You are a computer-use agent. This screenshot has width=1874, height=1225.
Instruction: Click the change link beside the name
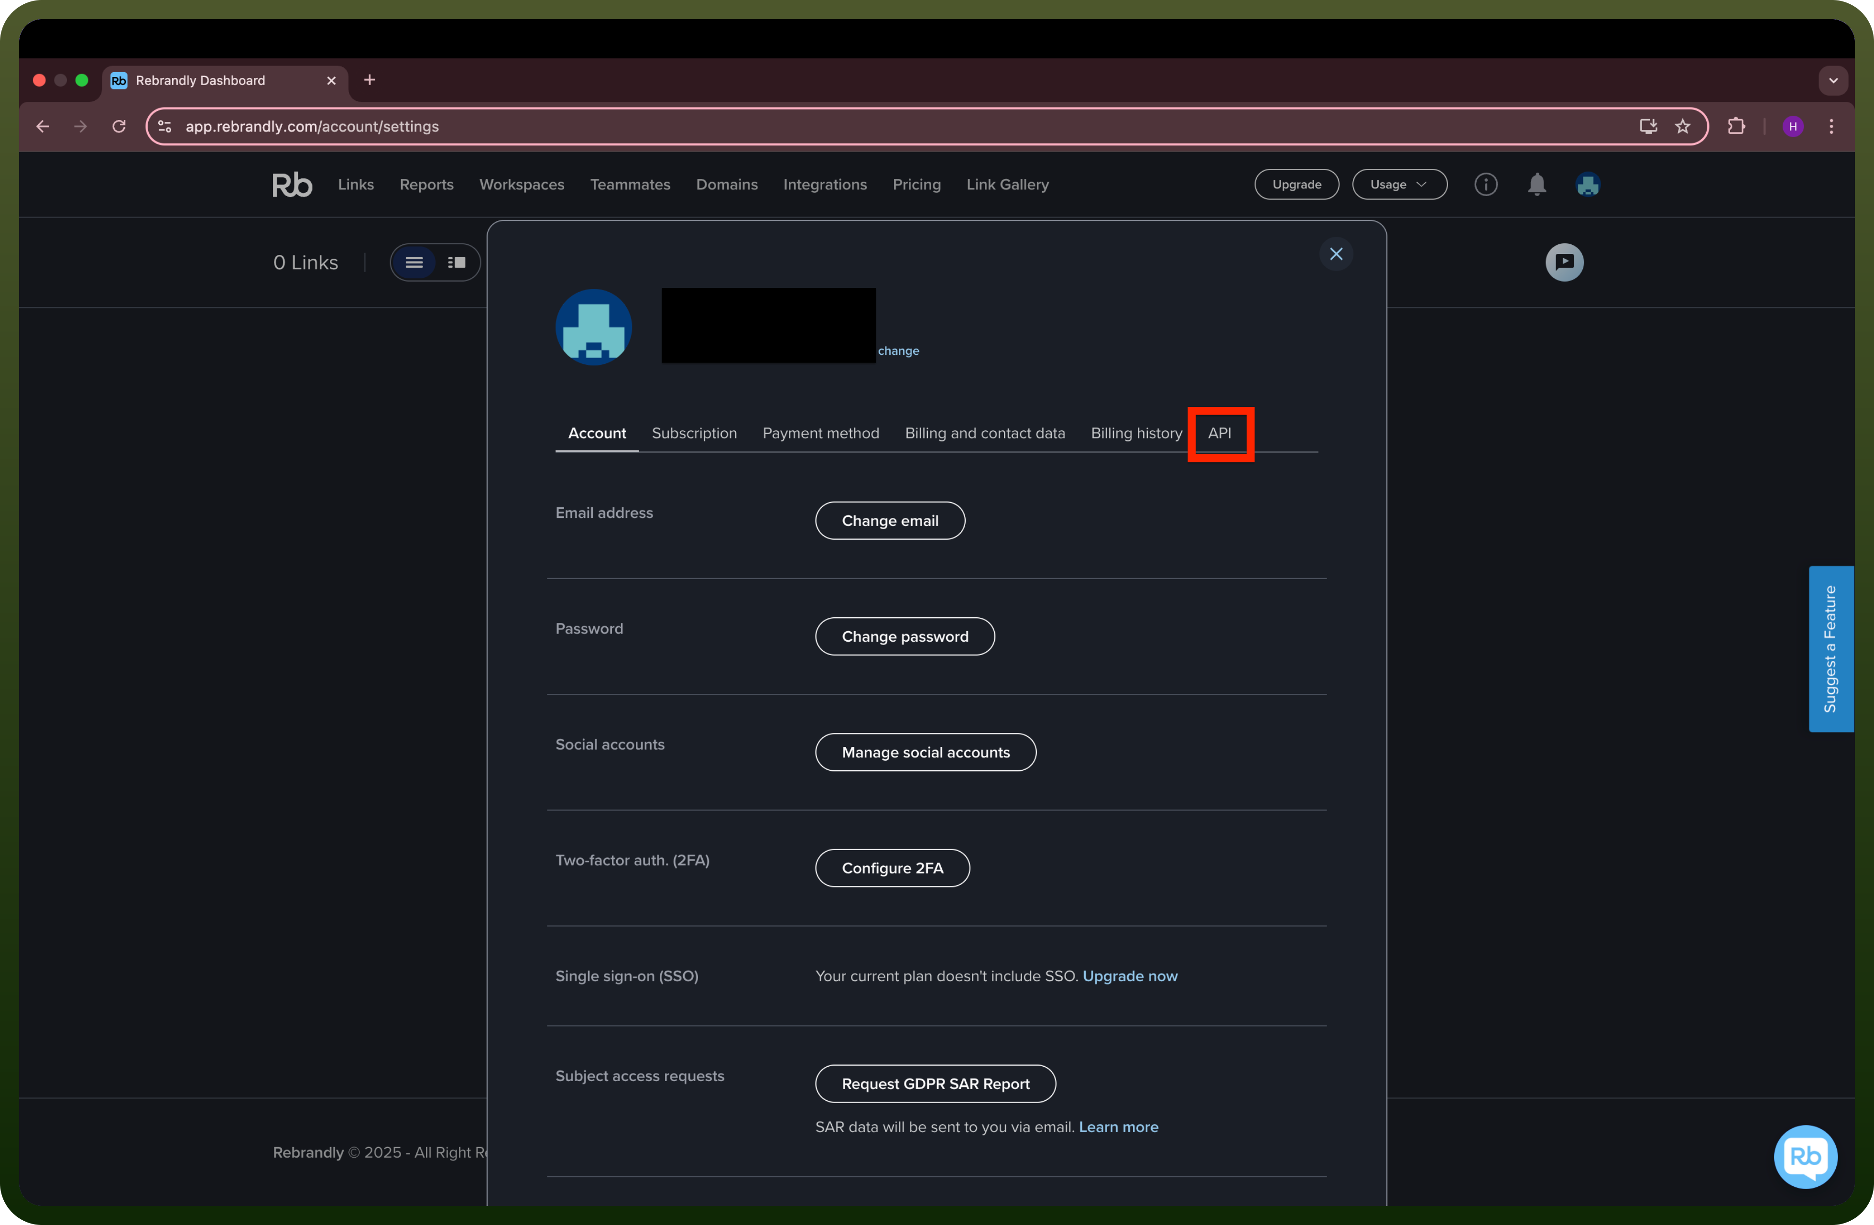898,350
